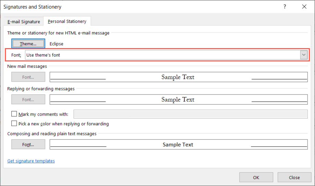The height and width of the screenshot is (186, 315).
Task: Click the replying or forwarding Sample Text preview
Action: (x=178, y=100)
